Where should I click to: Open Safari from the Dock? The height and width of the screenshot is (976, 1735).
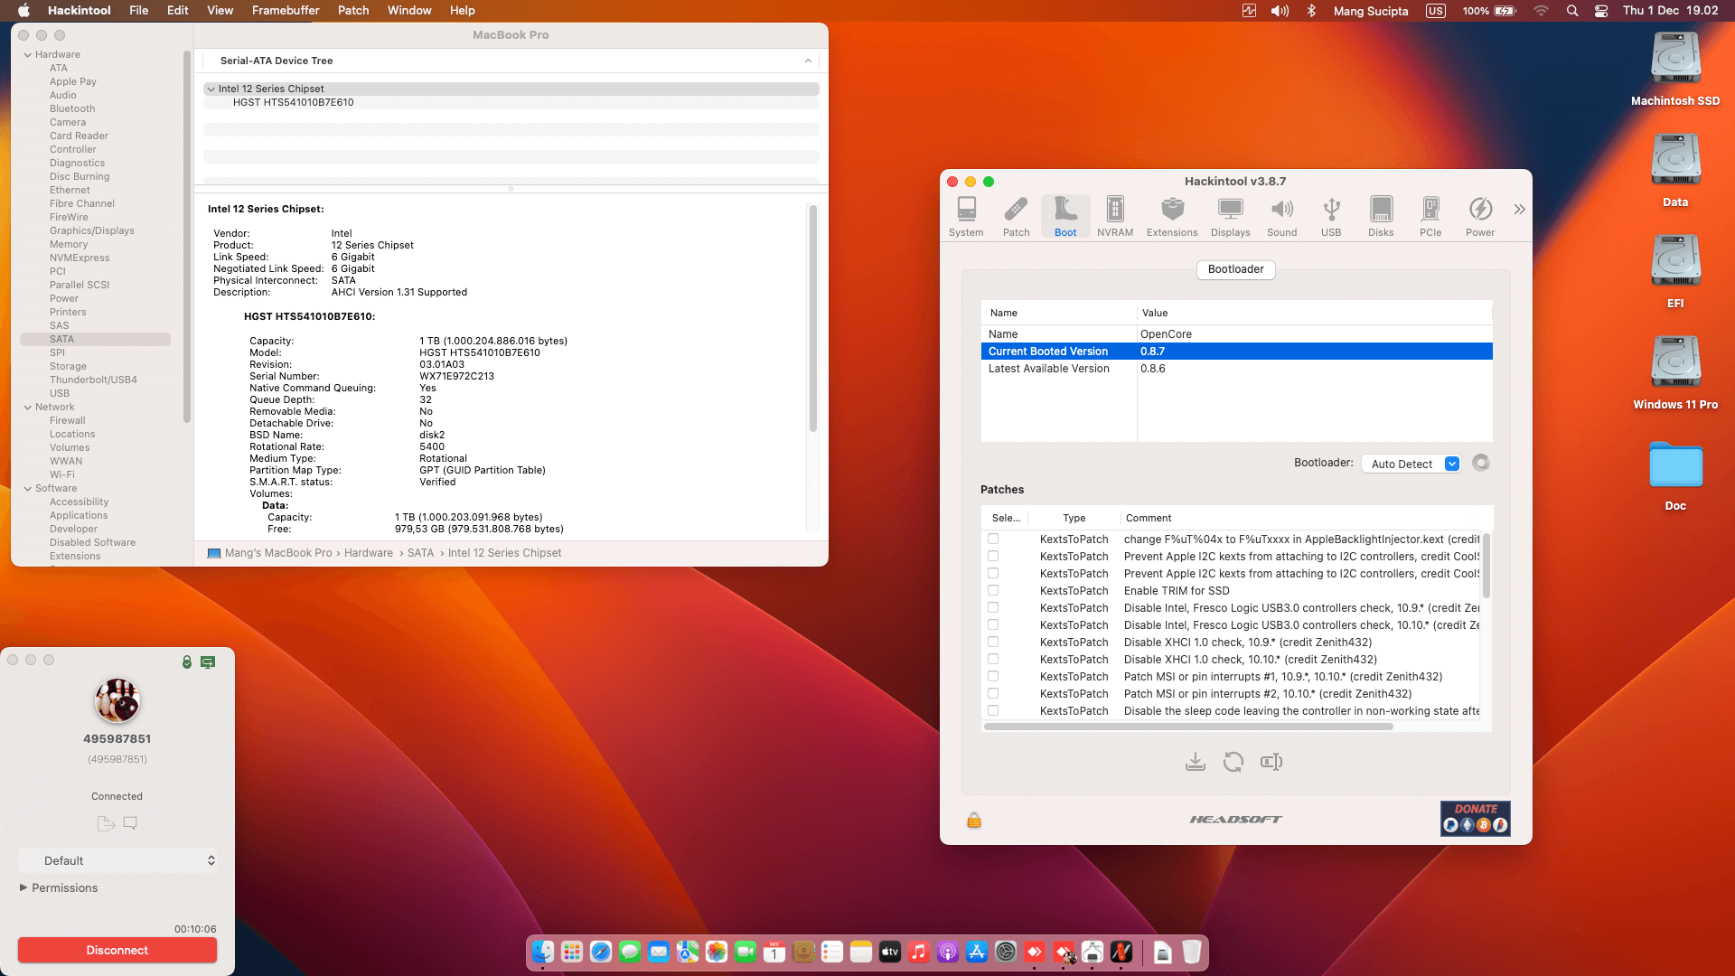pos(601,952)
